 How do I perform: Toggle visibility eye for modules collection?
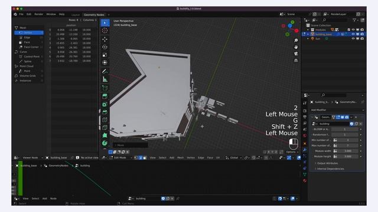pos(353,30)
